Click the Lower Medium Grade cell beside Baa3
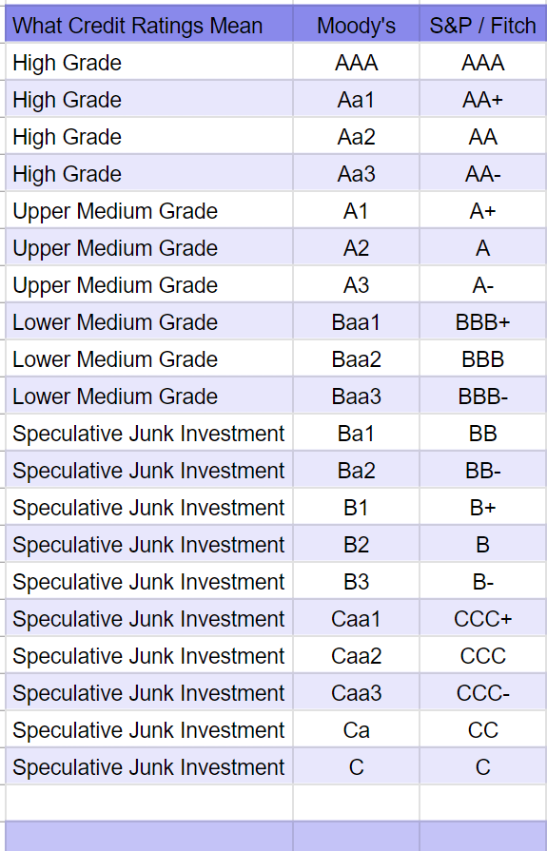The image size is (547, 851). [x=148, y=396]
